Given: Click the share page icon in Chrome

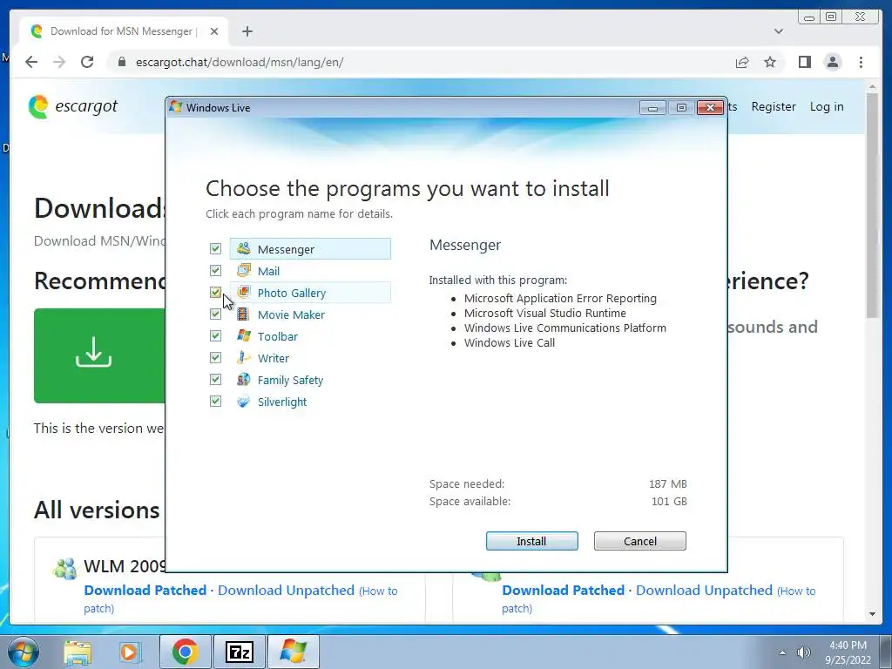Looking at the screenshot, I should [x=742, y=62].
